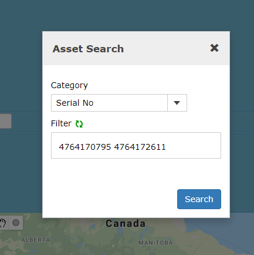Click the Category label
The width and height of the screenshot is (254, 255).
[x=69, y=85]
